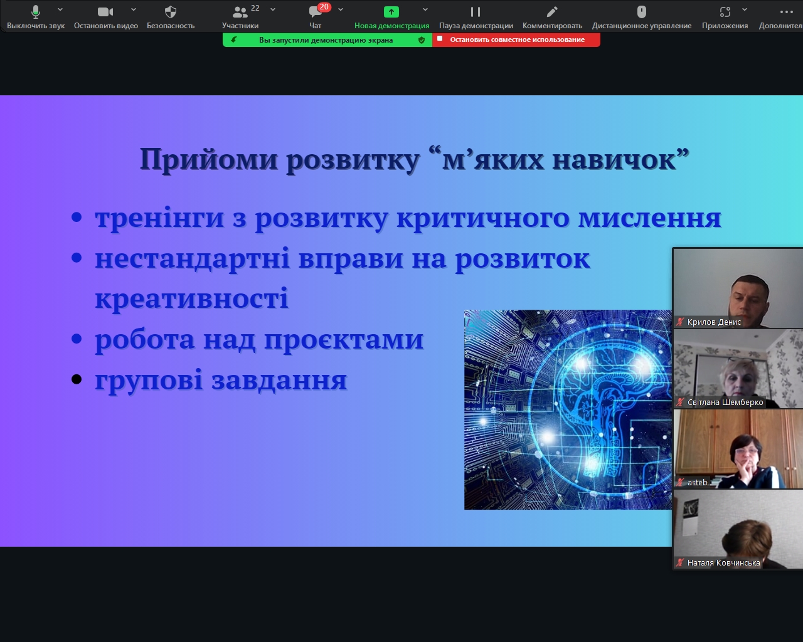Click muted mic icon beside Світлана Шемберко
The height and width of the screenshot is (642, 803).
click(680, 403)
